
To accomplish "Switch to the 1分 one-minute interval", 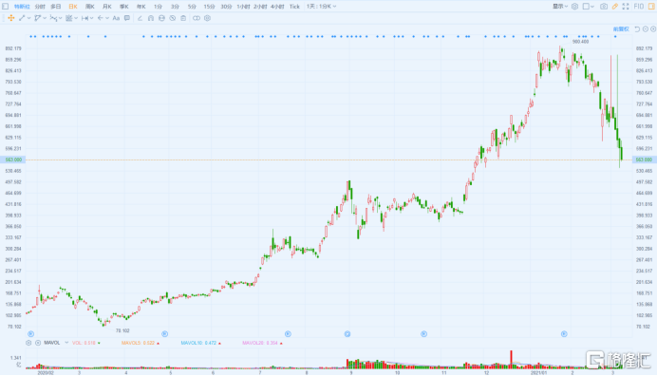I will pyautogui.click(x=158, y=7).
